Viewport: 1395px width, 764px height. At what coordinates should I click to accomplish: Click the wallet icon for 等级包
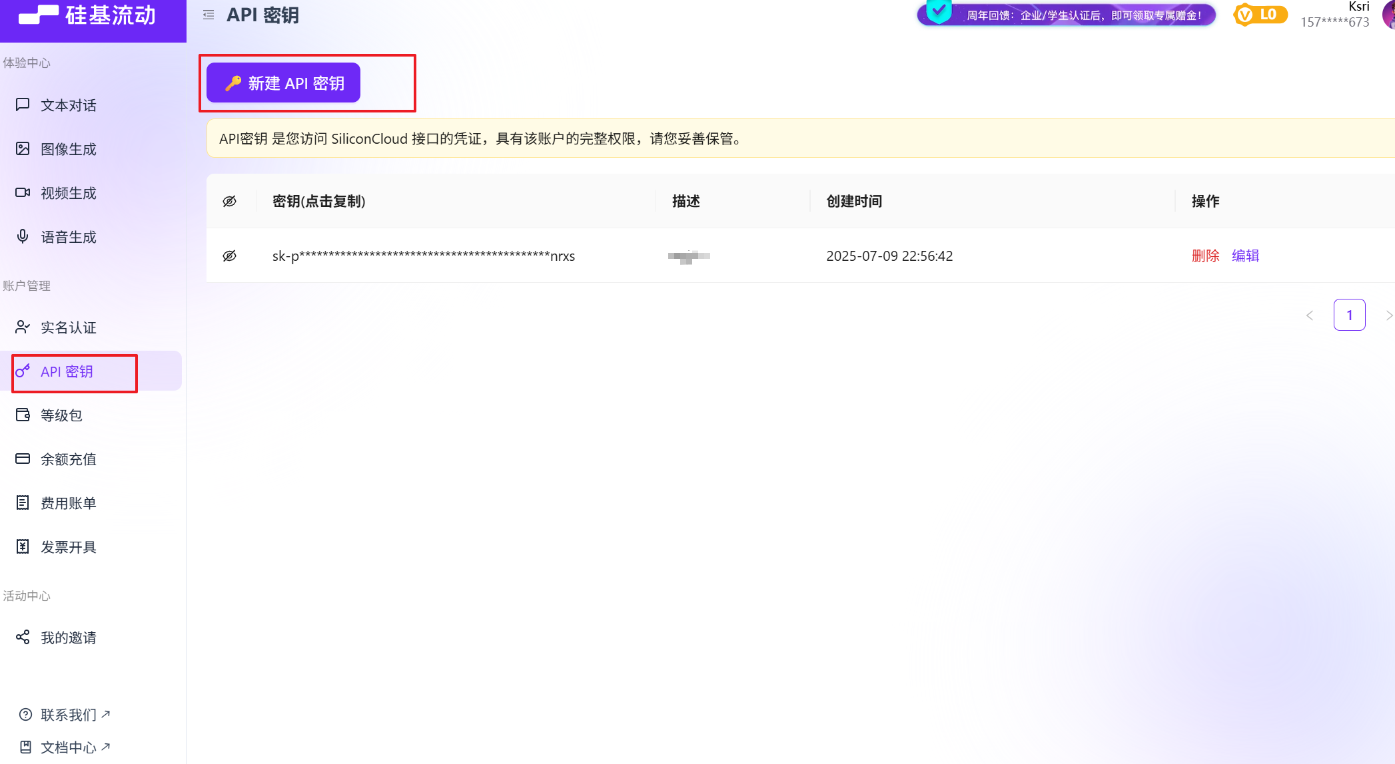[23, 415]
